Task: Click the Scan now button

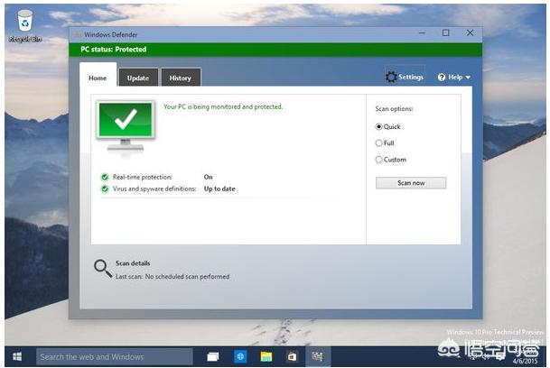Action: pyautogui.click(x=411, y=182)
